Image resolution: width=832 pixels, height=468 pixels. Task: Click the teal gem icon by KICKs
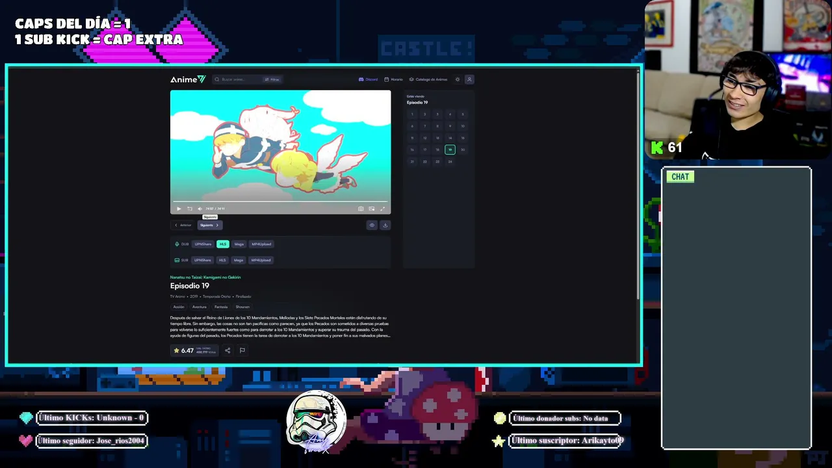(x=26, y=418)
